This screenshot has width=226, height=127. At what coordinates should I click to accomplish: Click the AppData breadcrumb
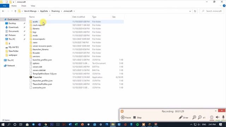(44, 11)
